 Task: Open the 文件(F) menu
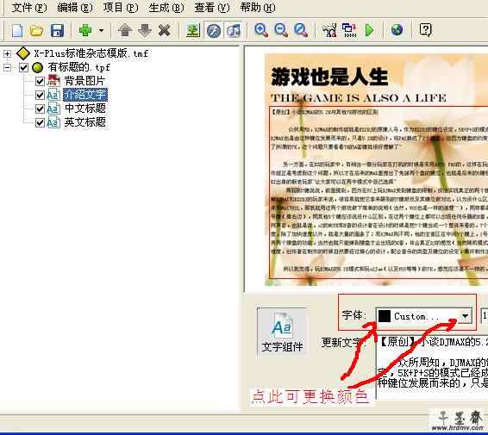[29, 8]
